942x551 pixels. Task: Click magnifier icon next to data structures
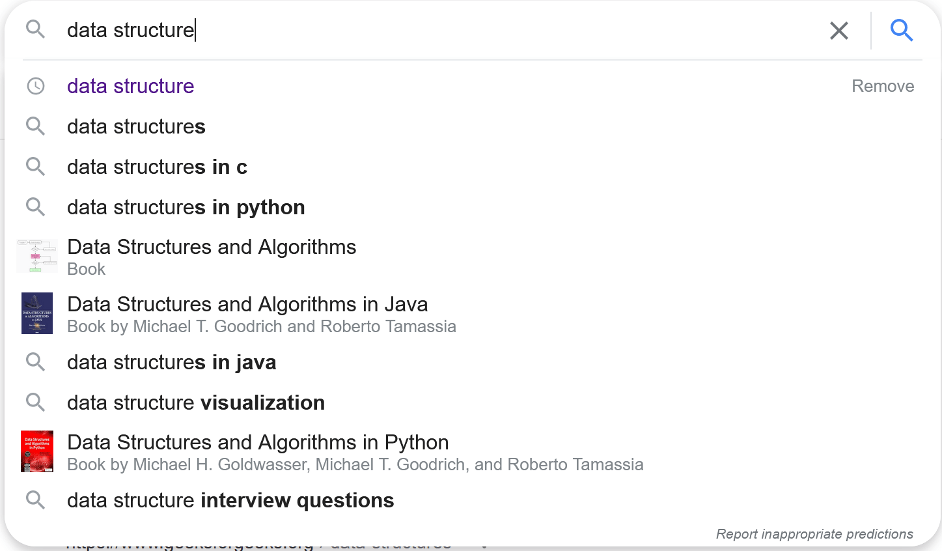[x=36, y=126]
